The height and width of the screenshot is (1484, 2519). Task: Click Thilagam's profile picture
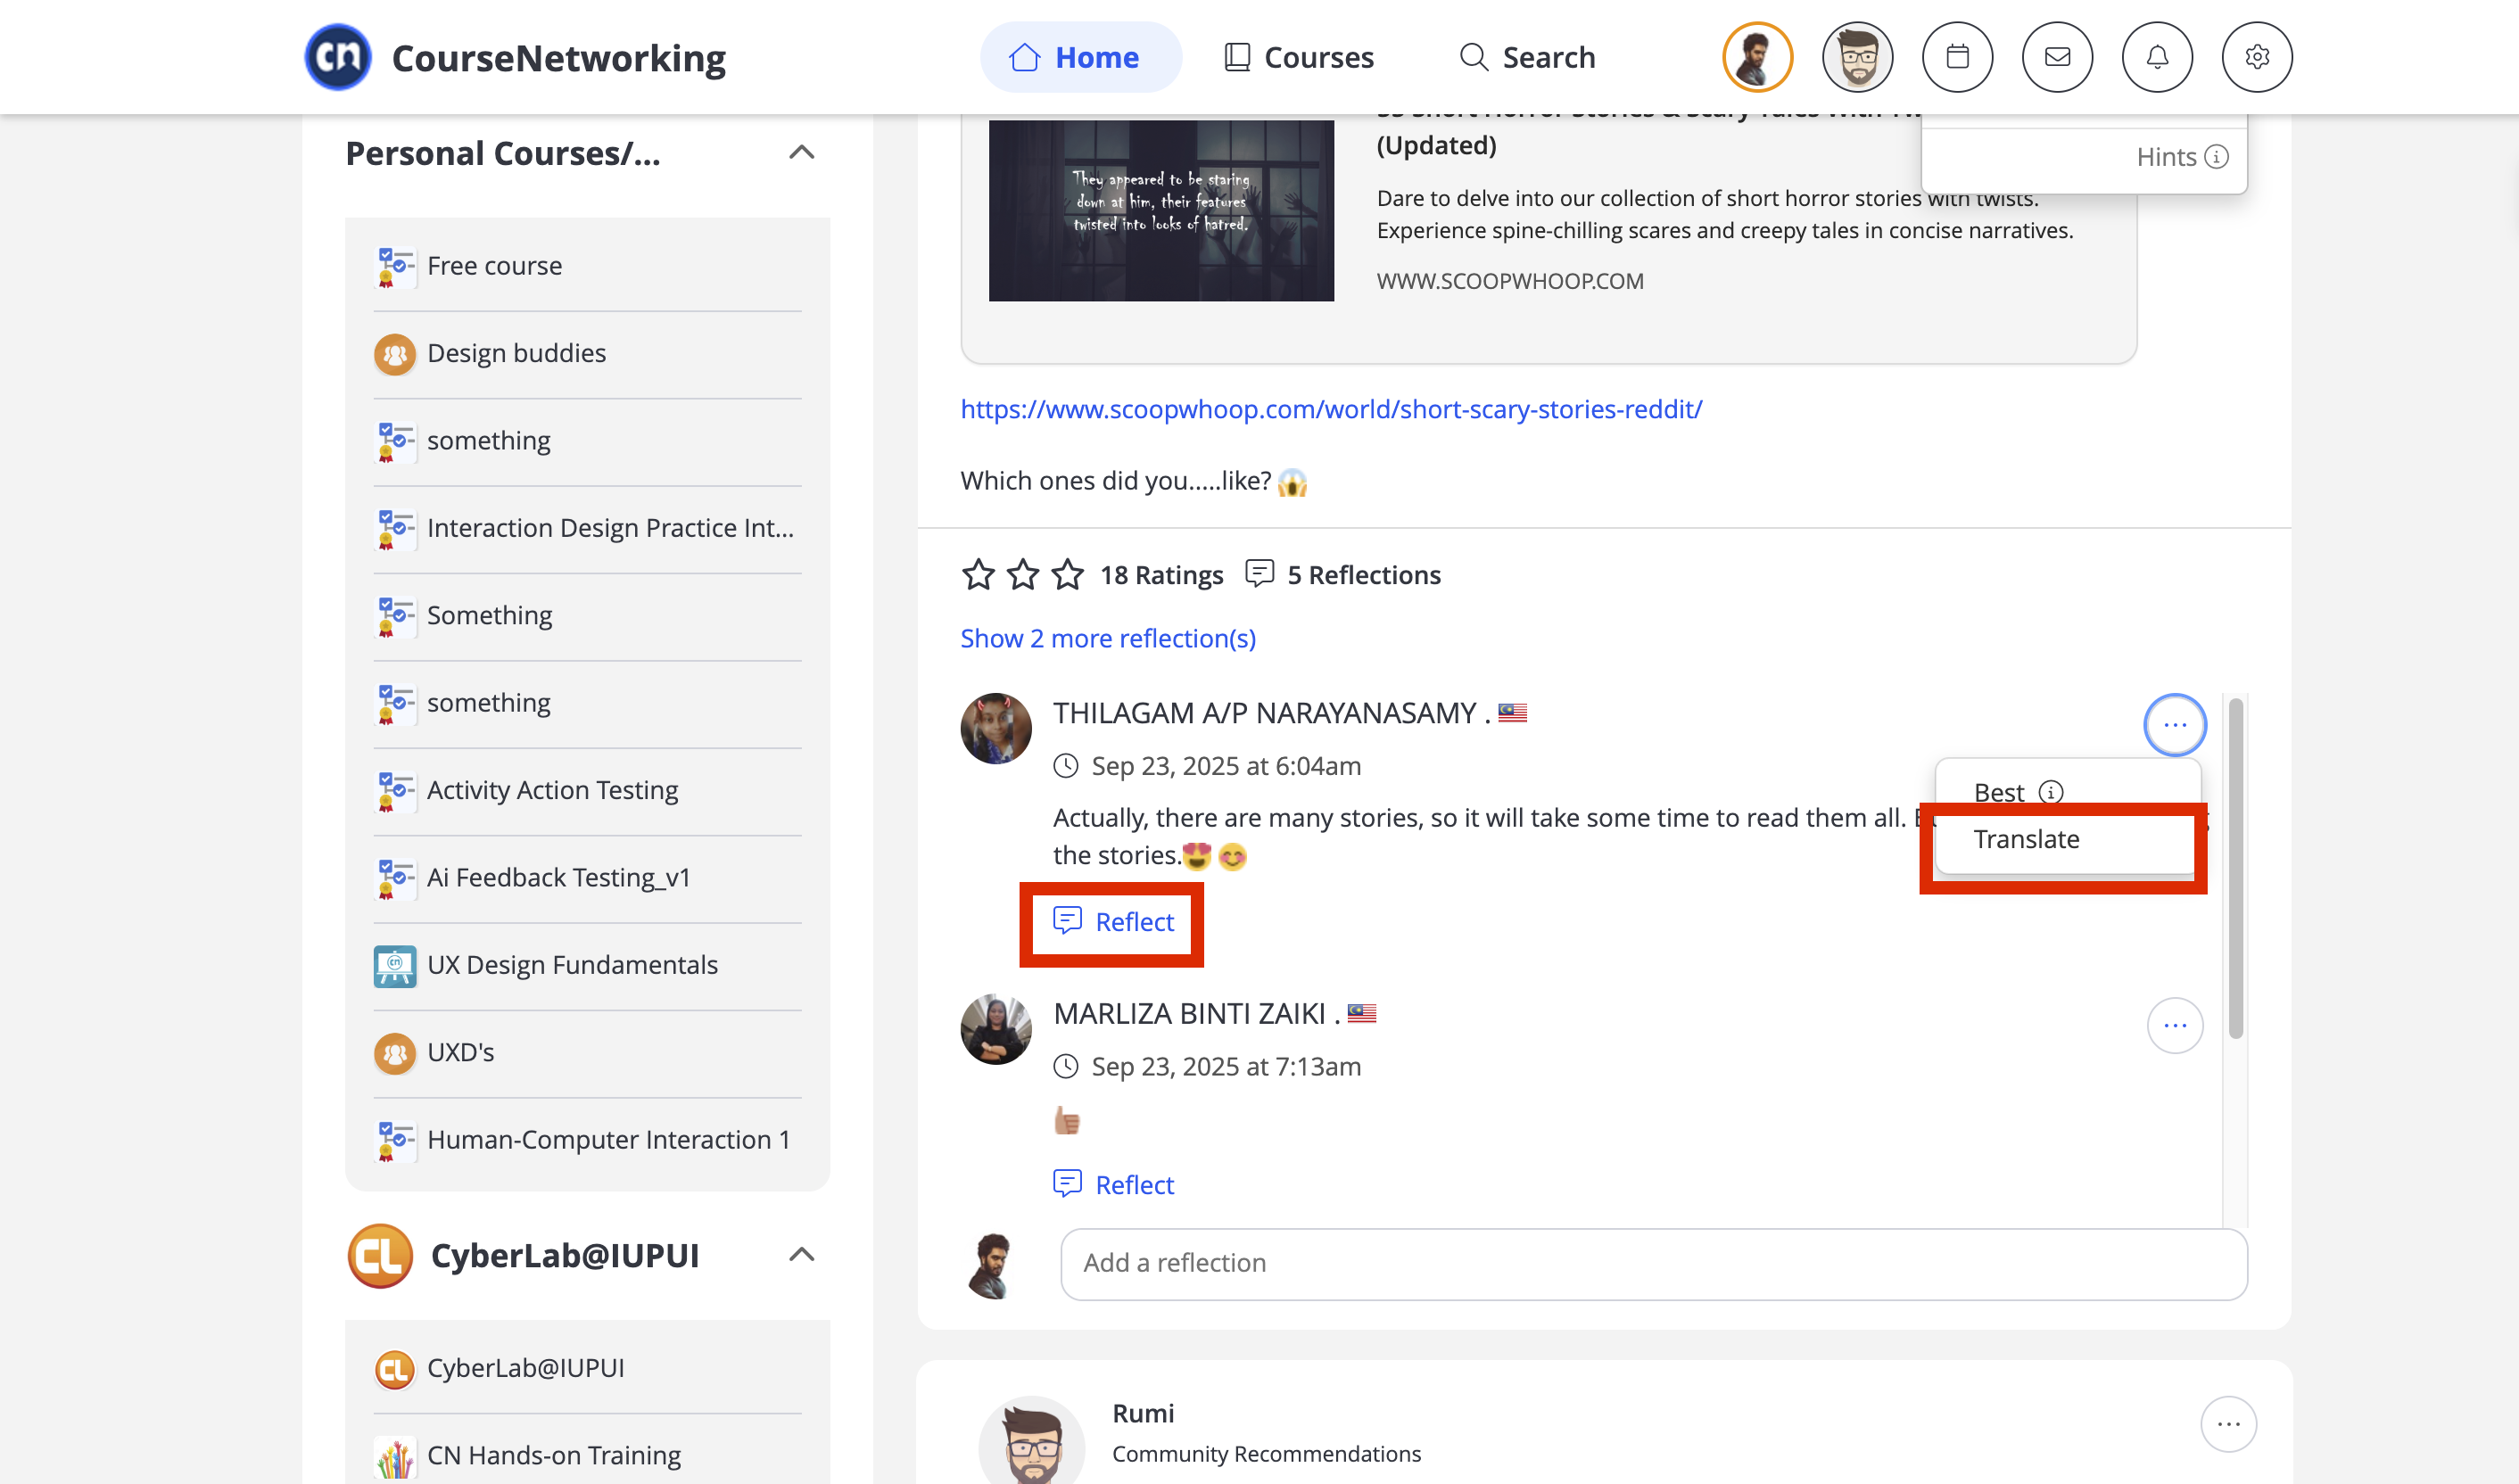996,729
